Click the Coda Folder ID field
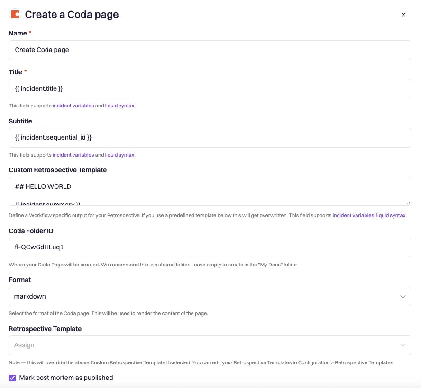The height and width of the screenshot is (388, 421). click(210, 247)
